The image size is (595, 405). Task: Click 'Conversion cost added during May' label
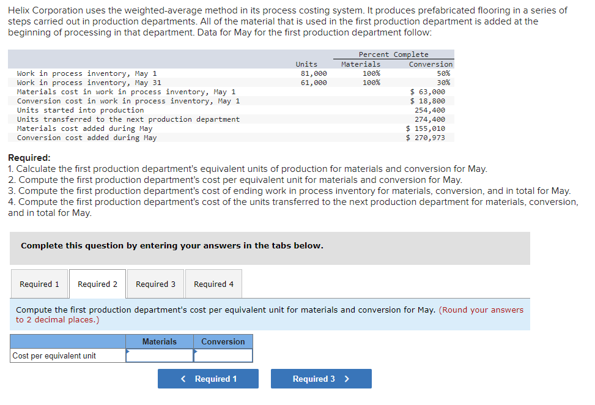[87, 138]
